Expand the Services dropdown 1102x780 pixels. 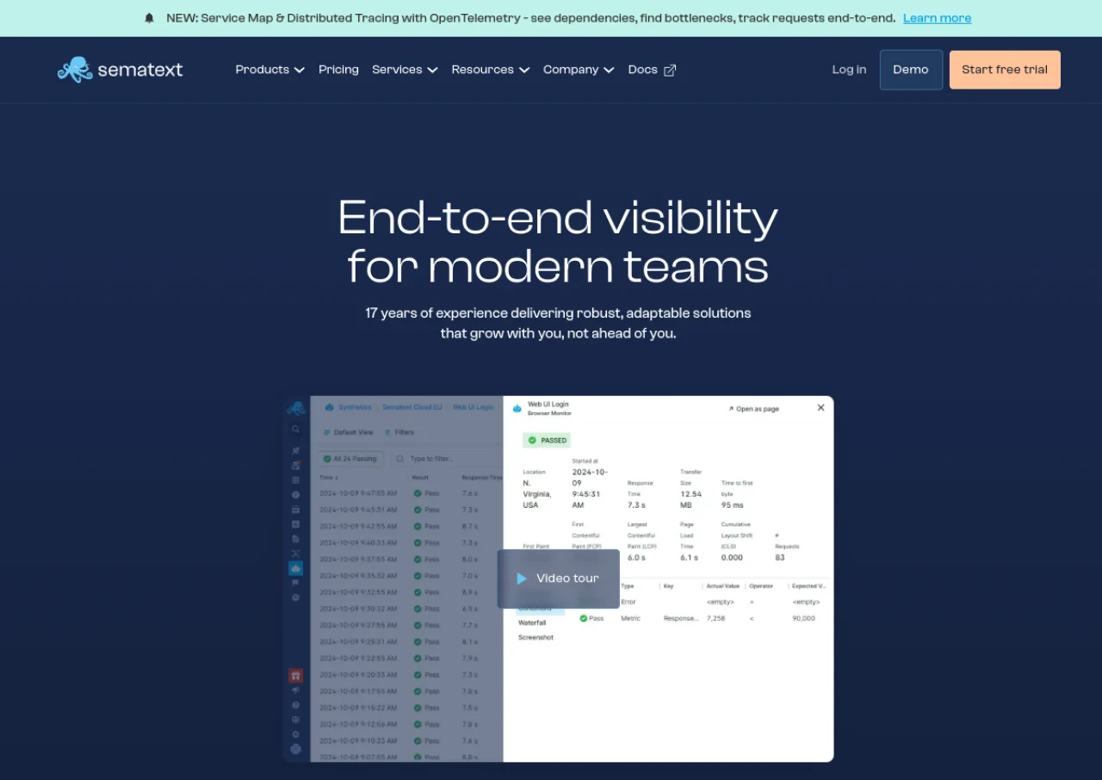(x=405, y=70)
